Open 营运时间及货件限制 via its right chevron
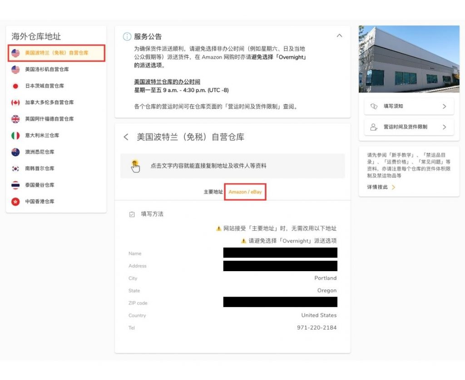Screen dimensions: 465x380 coord(444,127)
